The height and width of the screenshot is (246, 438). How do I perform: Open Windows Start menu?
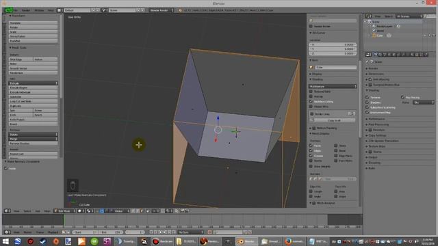tap(5, 241)
